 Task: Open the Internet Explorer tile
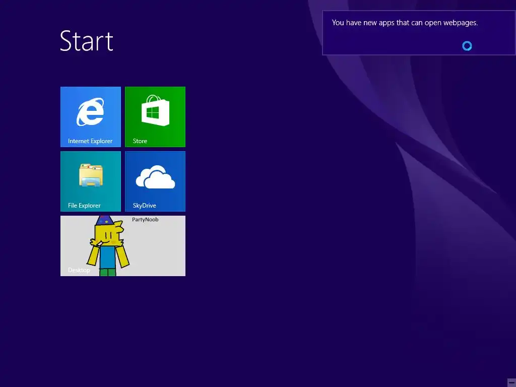(x=91, y=117)
